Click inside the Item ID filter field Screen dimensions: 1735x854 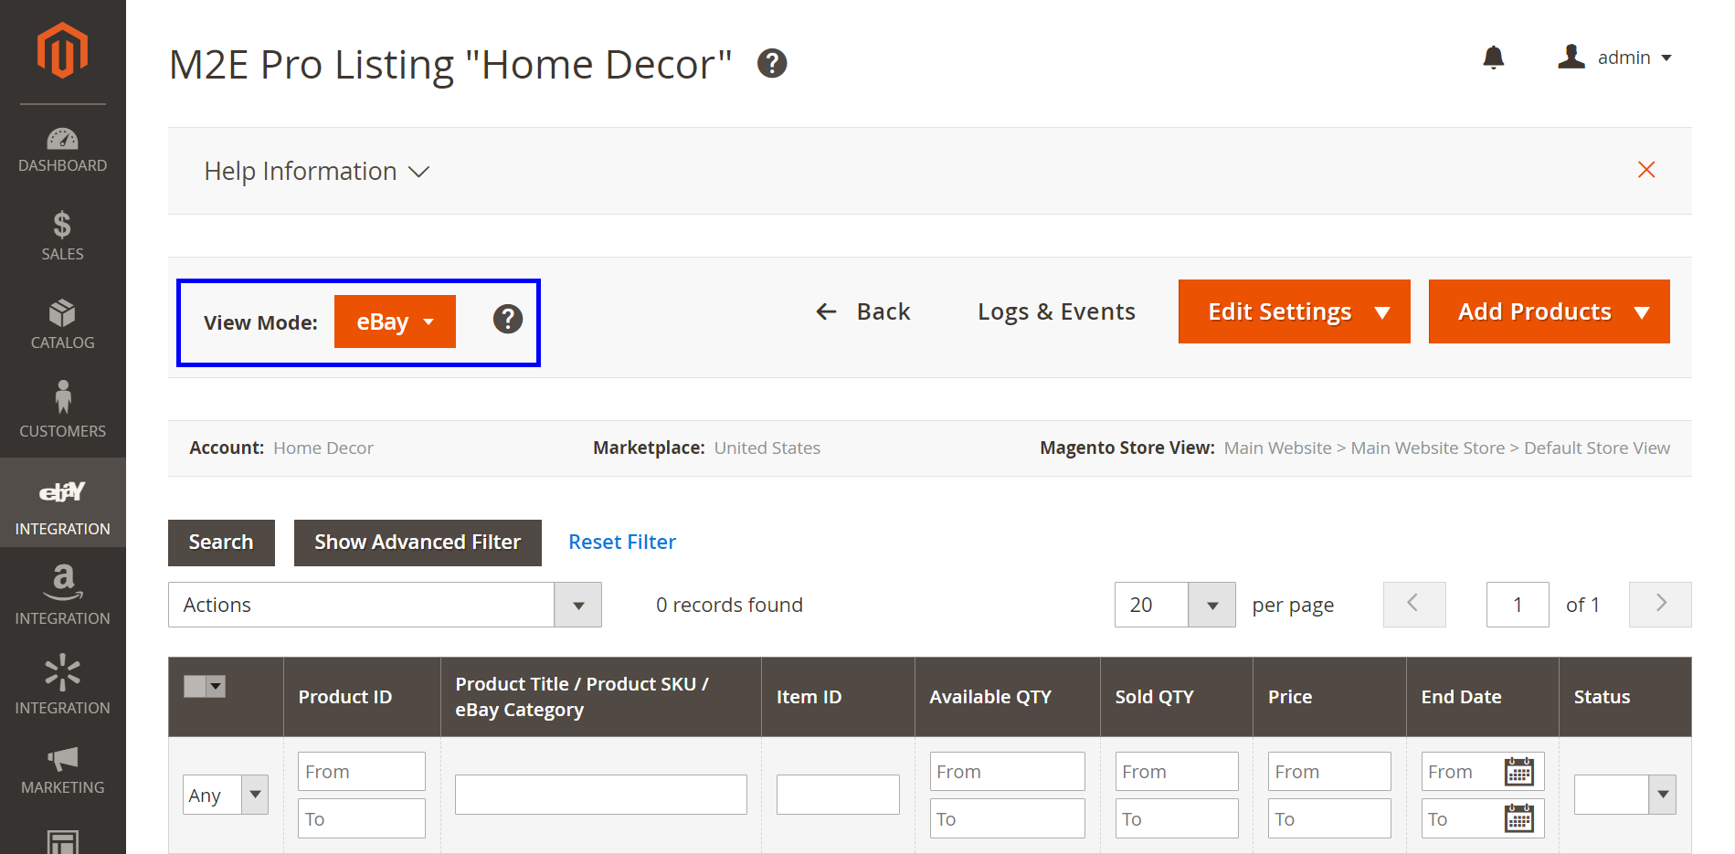837,795
